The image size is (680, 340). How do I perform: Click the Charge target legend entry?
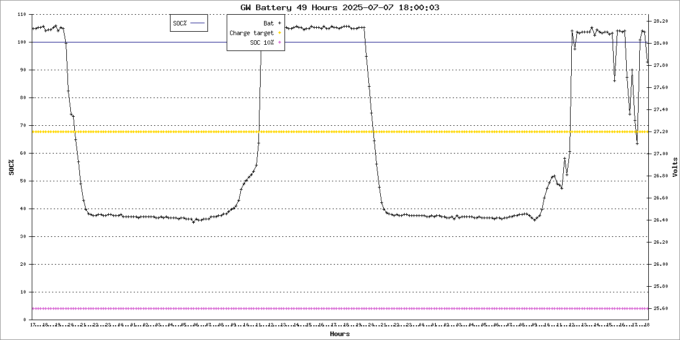[x=252, y=33]
